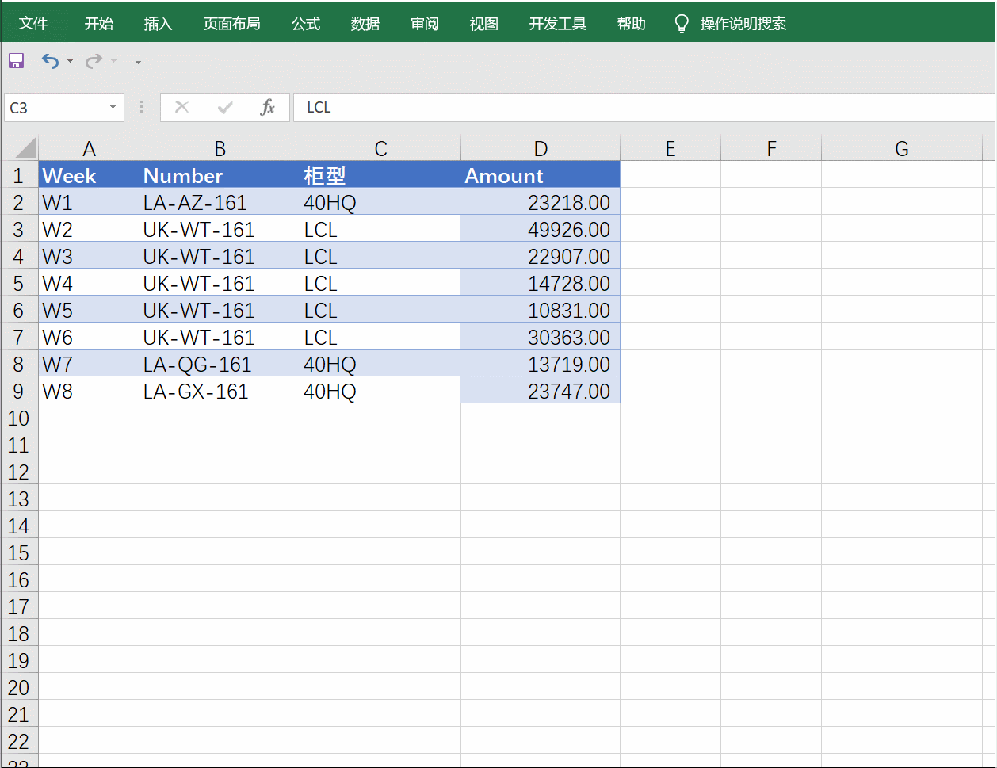
Task: Switch to the 审阅 ribbon tab
Action: pyautogui.click(x=425, y=24)
